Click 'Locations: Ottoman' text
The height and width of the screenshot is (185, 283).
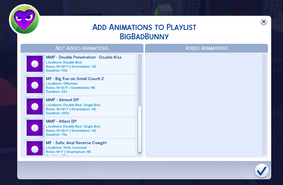(62, 83)
